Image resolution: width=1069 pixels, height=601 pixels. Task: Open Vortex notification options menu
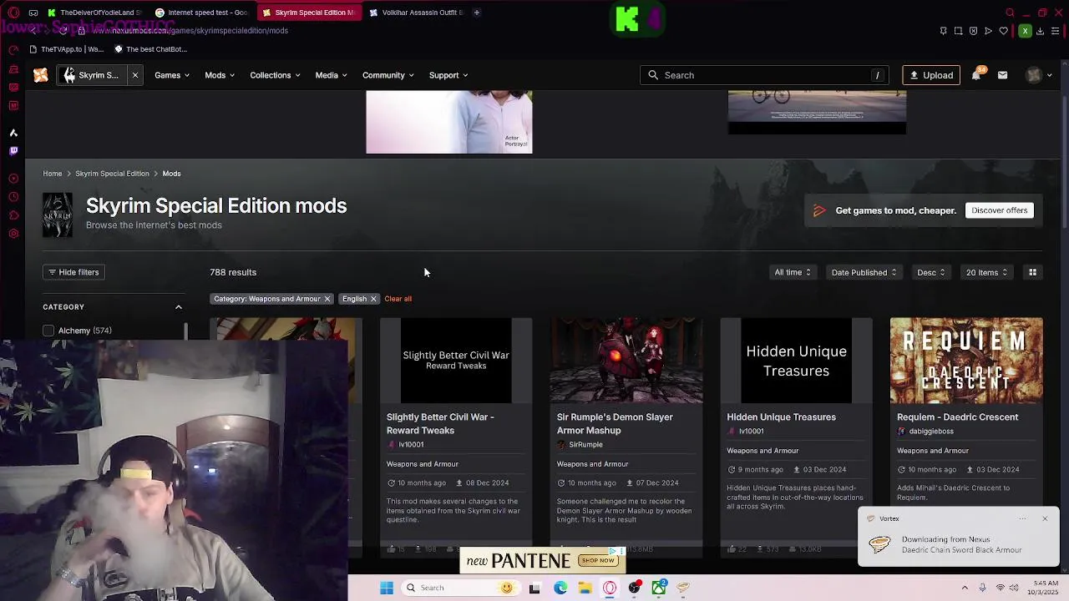tap(1022, 519)
